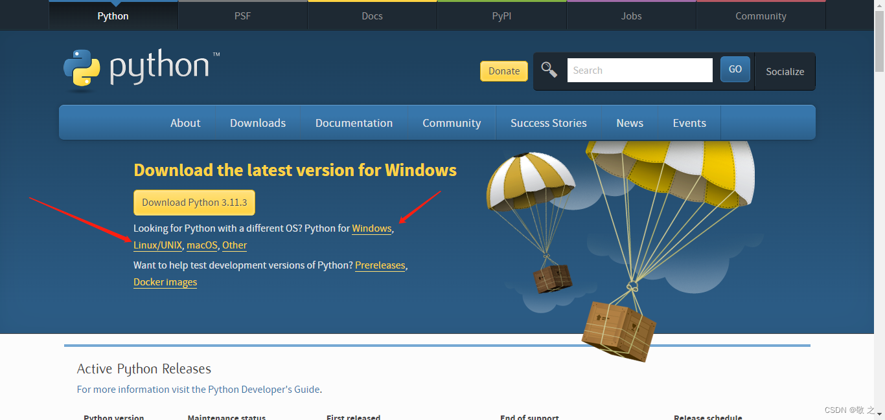Open the Docs tab

(x=373, y=16)
